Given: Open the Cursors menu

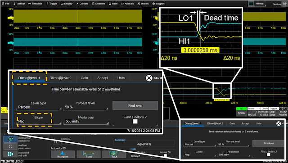Looking at the screenshot, I should pos(82,4).
